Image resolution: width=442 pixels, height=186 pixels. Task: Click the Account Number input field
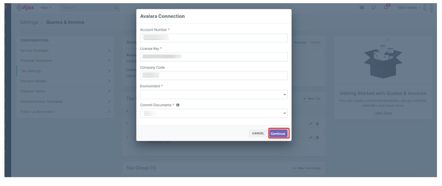coord(214,38)
